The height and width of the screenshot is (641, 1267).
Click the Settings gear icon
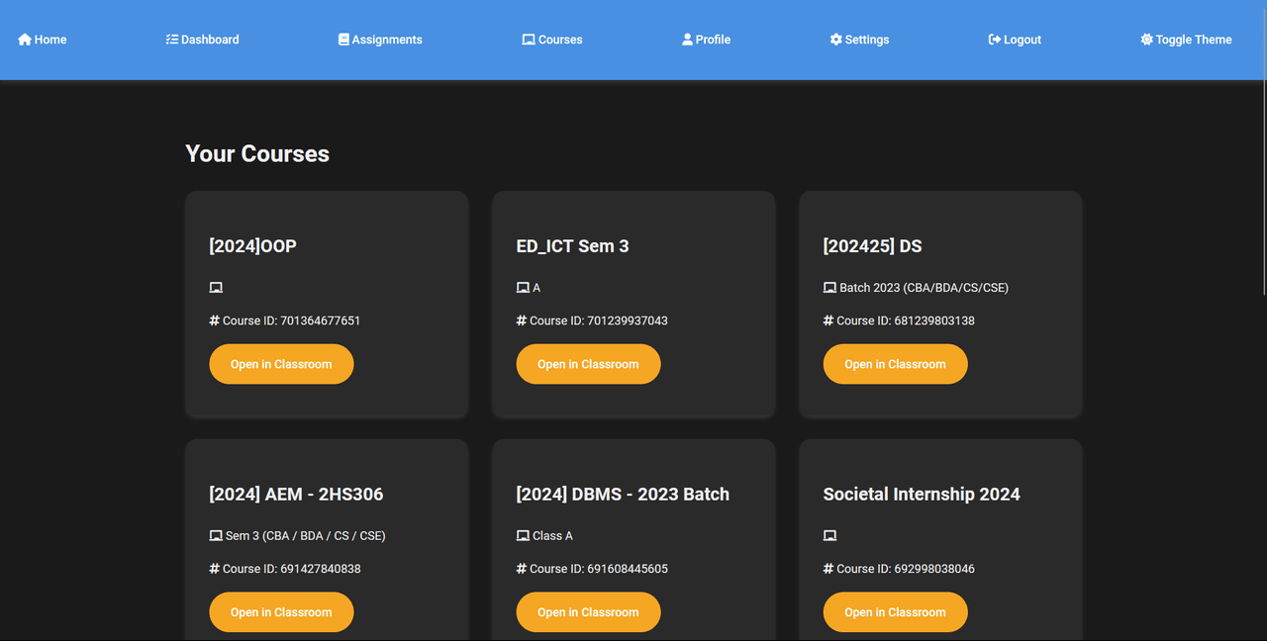(835, 40)
